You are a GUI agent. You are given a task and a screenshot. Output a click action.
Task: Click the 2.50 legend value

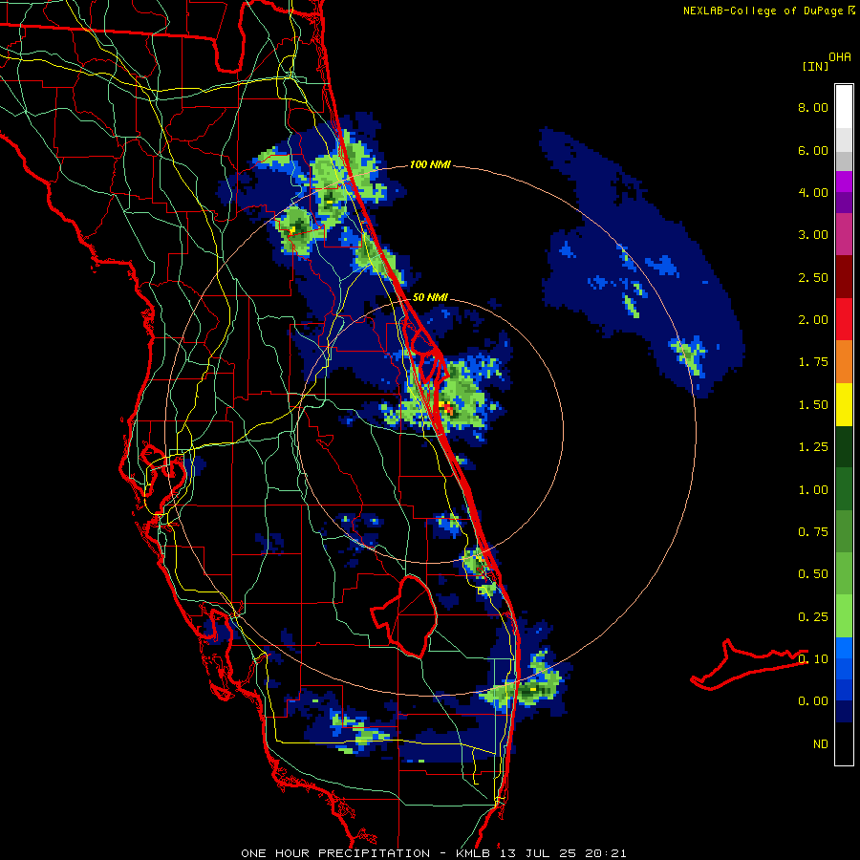(813, 277)
